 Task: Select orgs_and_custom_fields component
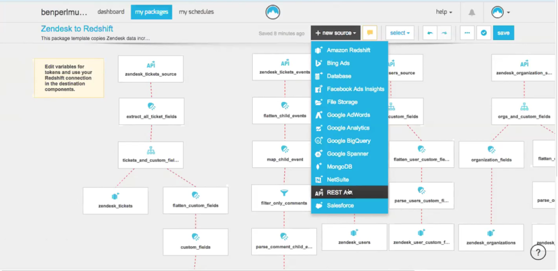pos(524,111)
